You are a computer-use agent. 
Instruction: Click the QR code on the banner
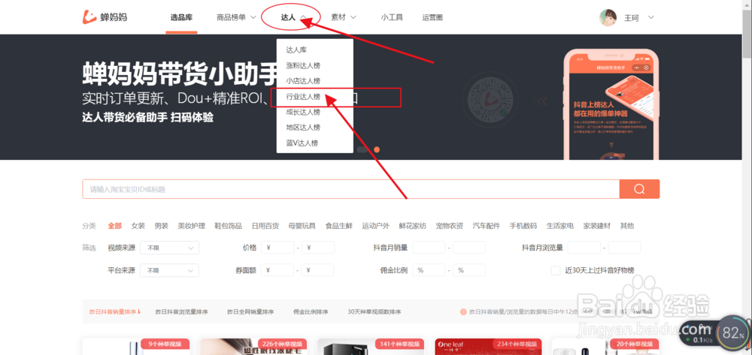(490, 101)
